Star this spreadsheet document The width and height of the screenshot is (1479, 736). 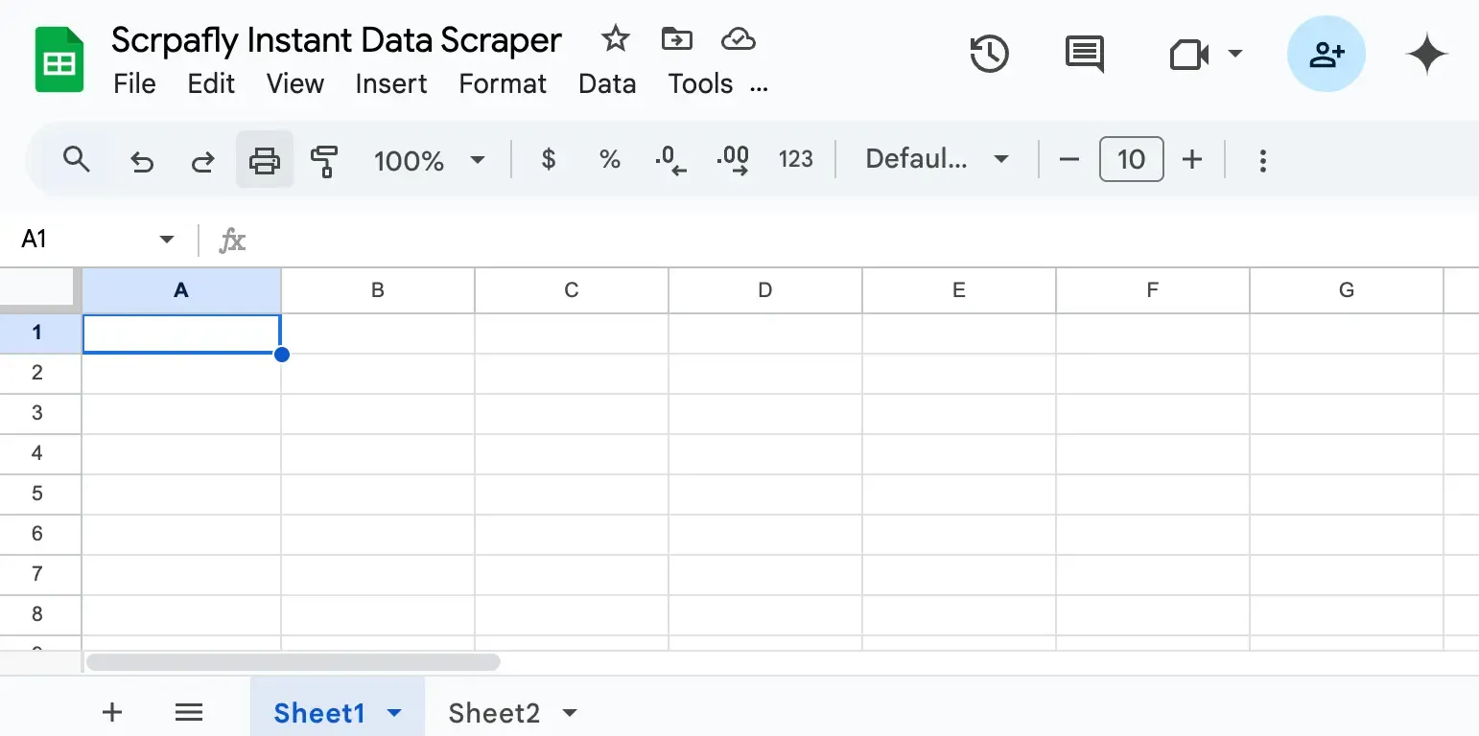pos(615,39)
